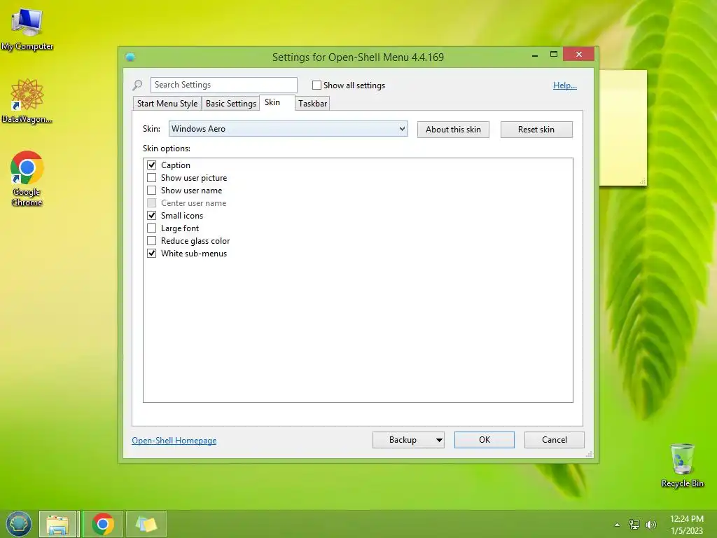Uncheck the Caption option

(152, 165)
